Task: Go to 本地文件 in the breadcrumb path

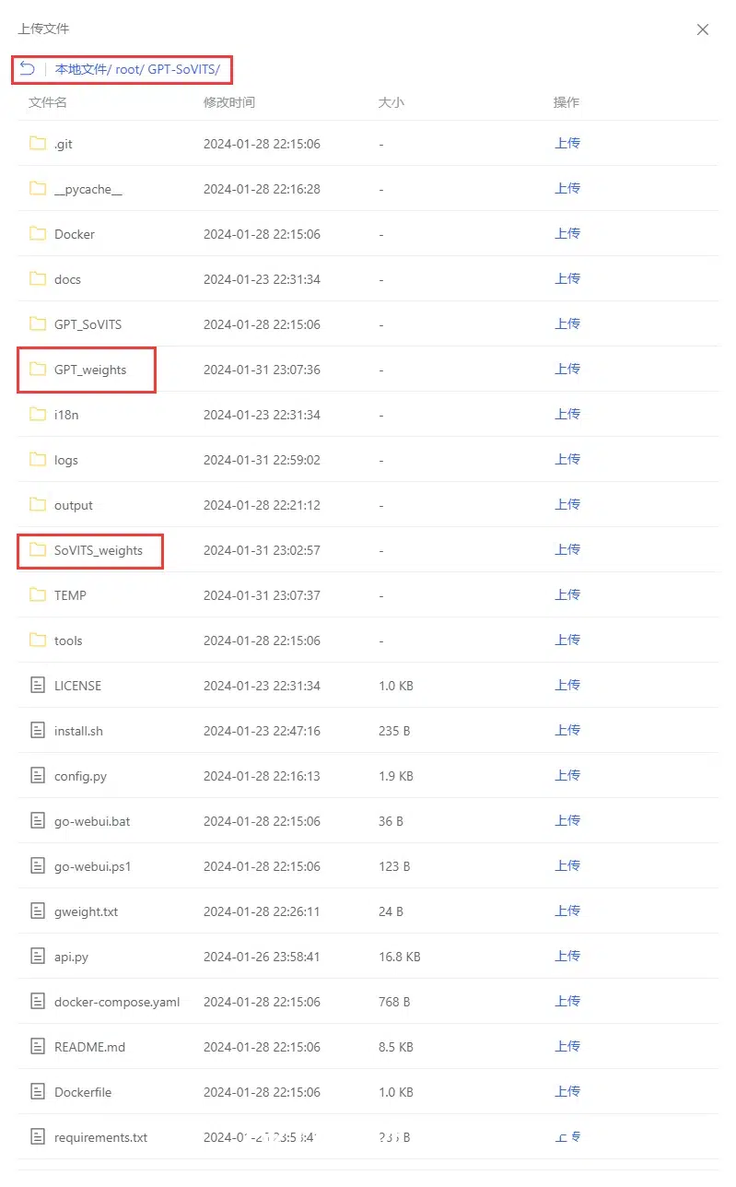Action: click(x=81, y=69)
